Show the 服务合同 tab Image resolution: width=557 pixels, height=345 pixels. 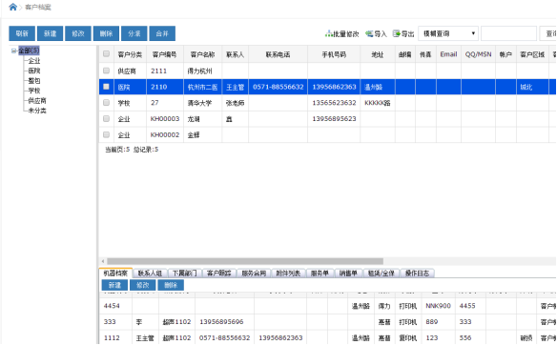pyautogui.click(x=254, y=273)
